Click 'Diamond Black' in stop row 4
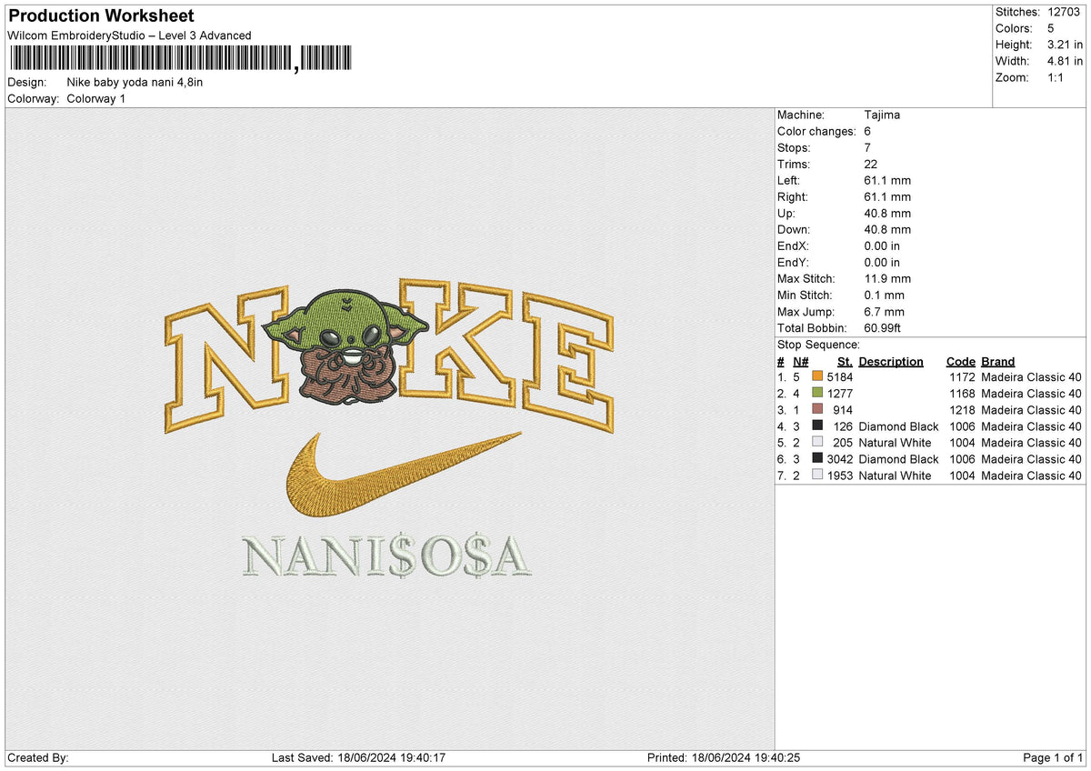 (x=898, y=426)
